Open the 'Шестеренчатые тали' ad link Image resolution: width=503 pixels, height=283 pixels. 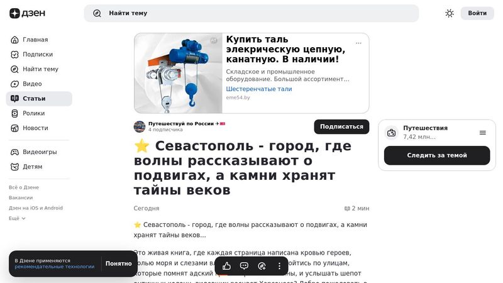259,89
